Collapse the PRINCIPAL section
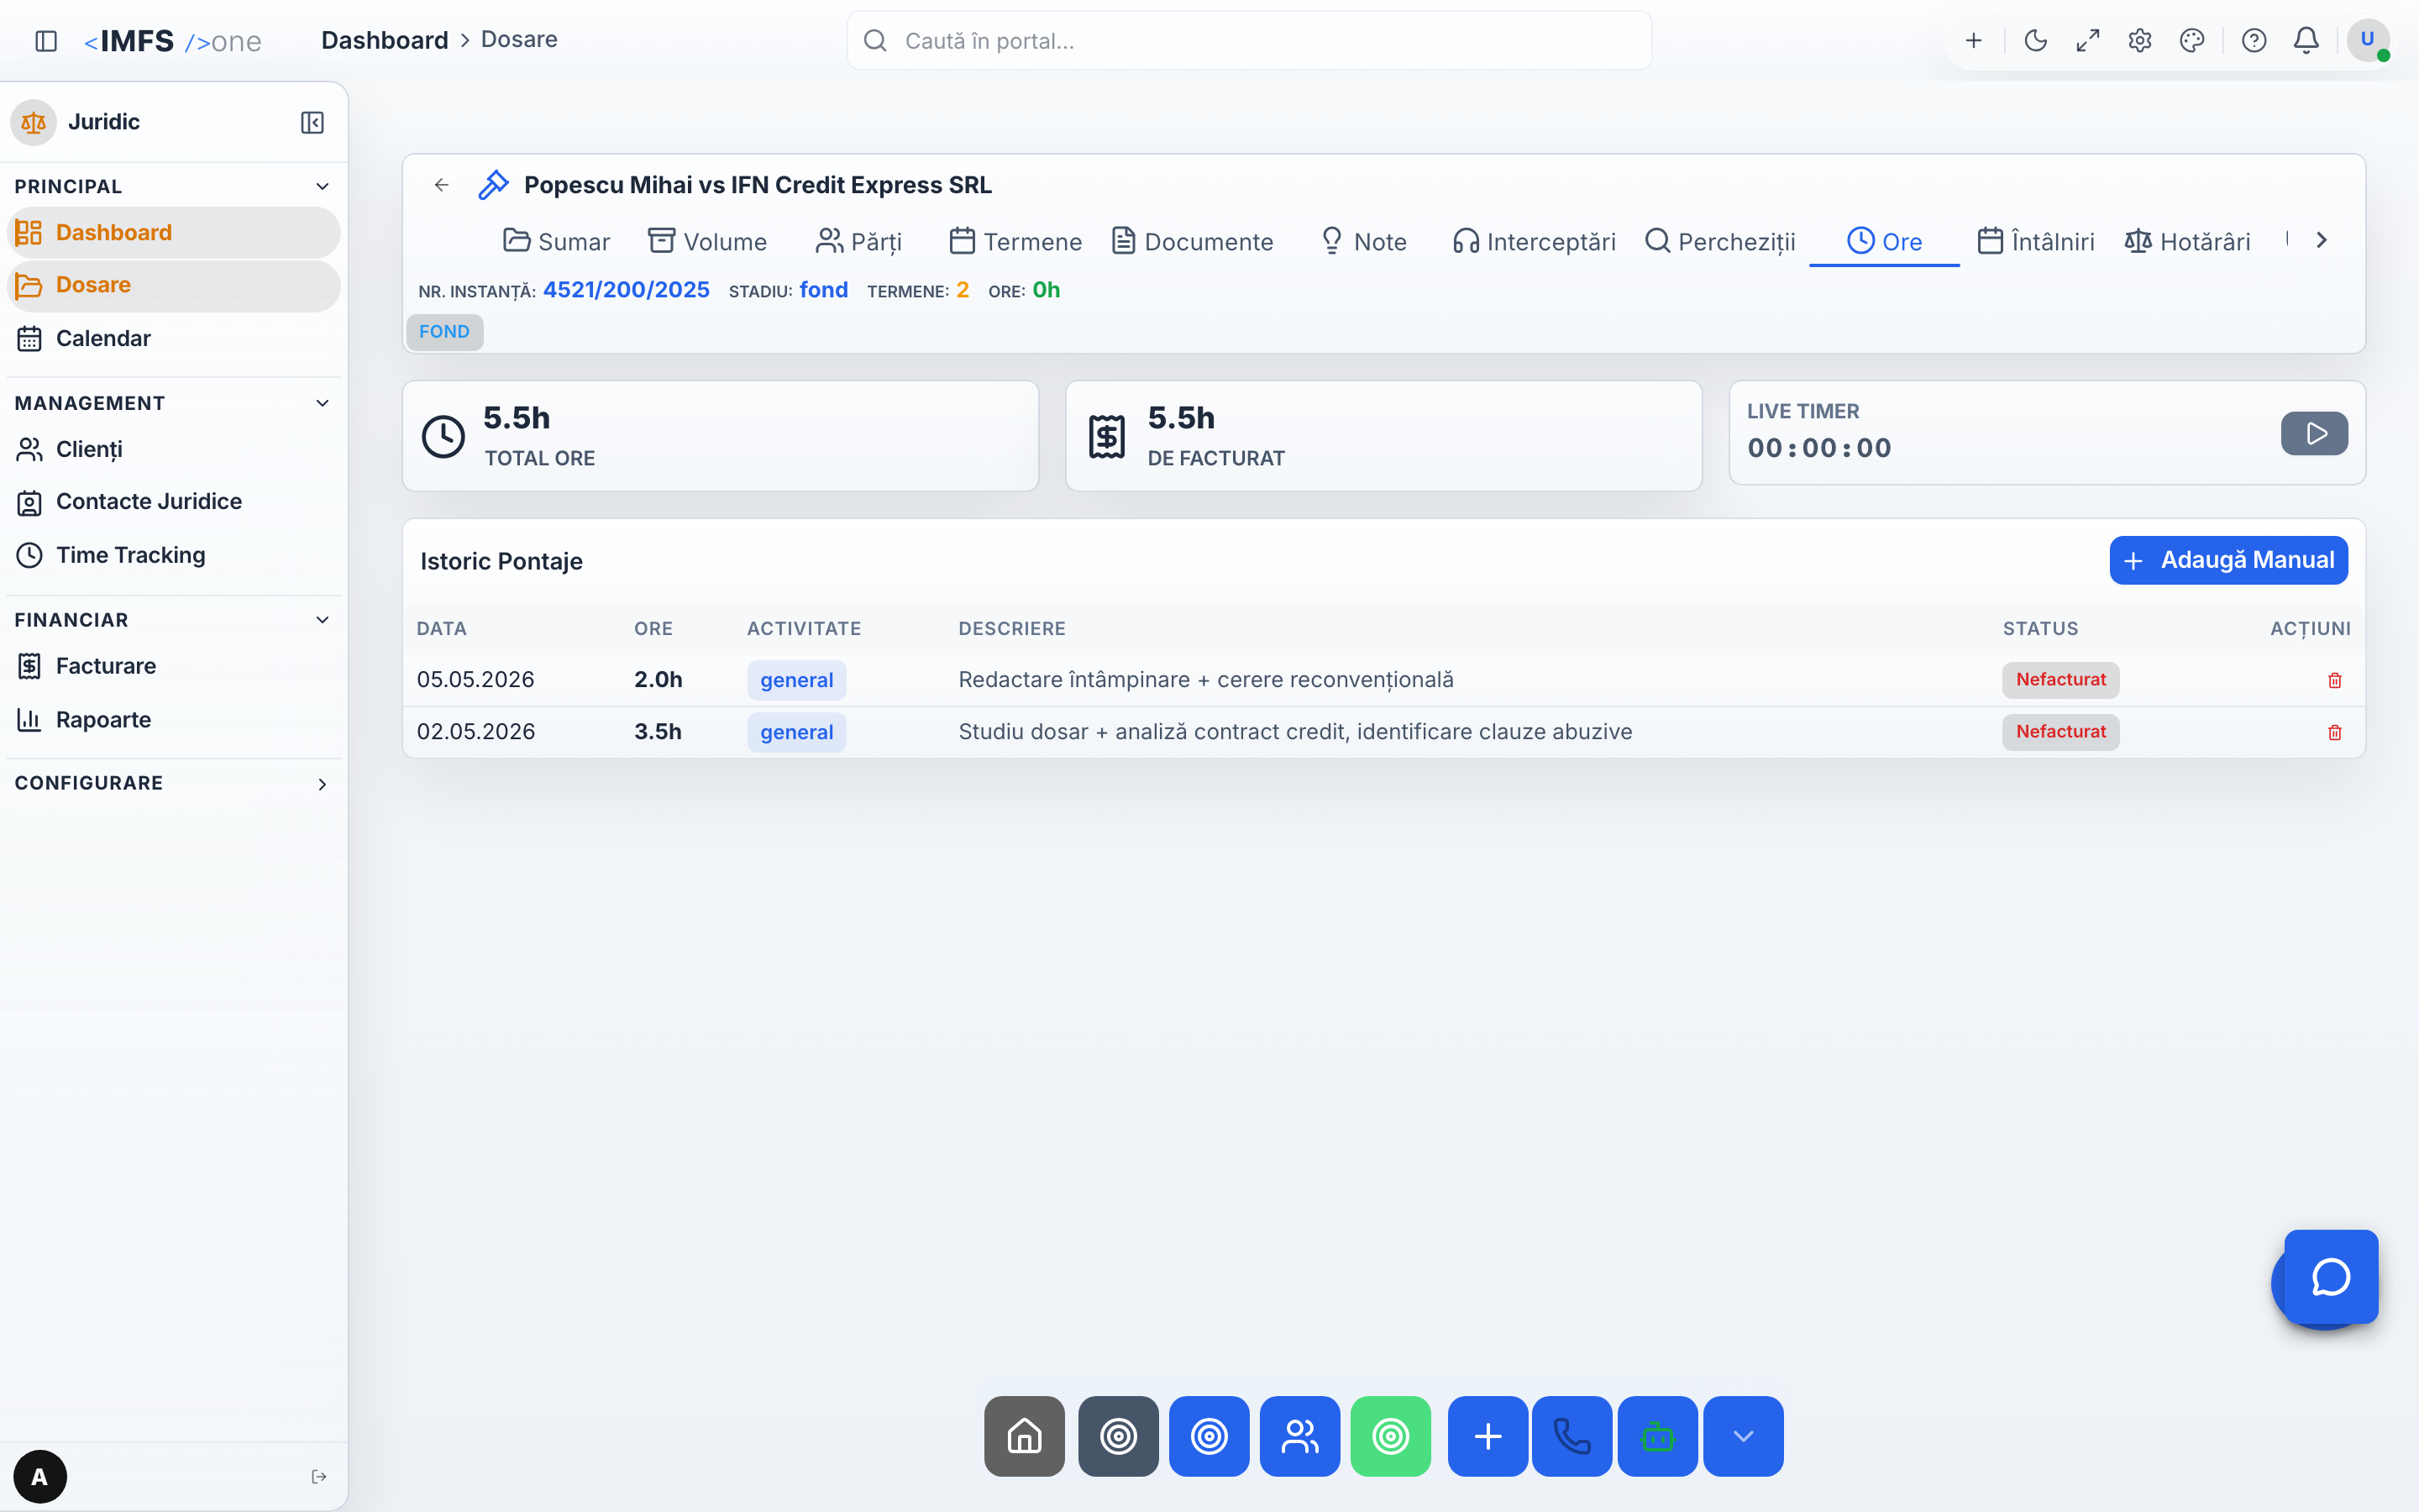The height and width of the screenshot is (1512, 2419). pos(322,186)
